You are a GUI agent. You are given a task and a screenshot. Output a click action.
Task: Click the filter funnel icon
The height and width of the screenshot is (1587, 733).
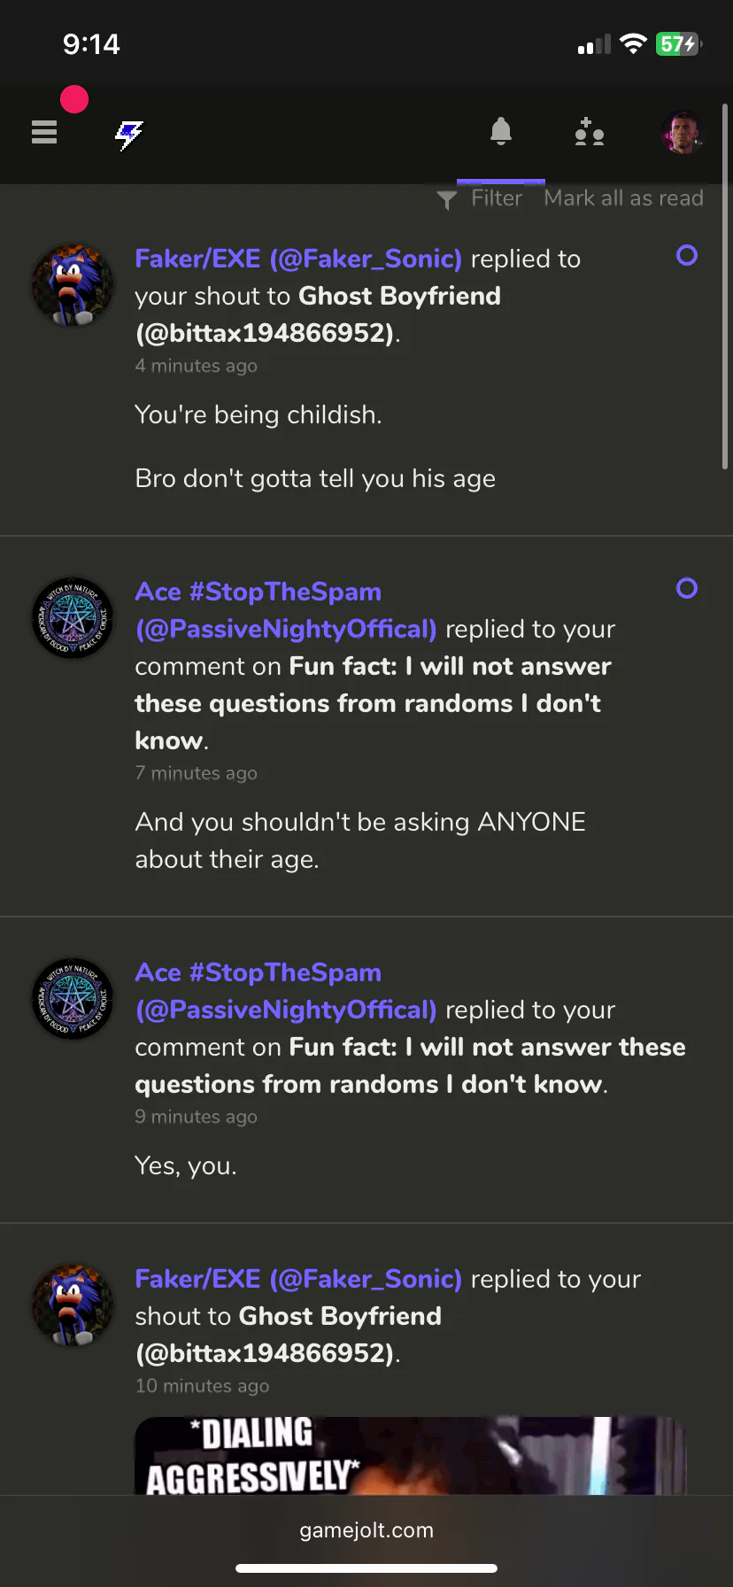coord(447,200)
